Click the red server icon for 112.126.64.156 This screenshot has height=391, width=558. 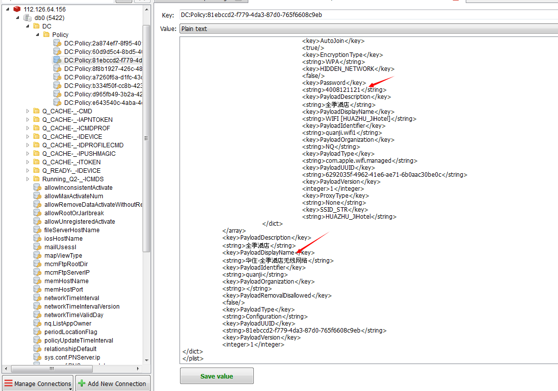tap(17, 9)
